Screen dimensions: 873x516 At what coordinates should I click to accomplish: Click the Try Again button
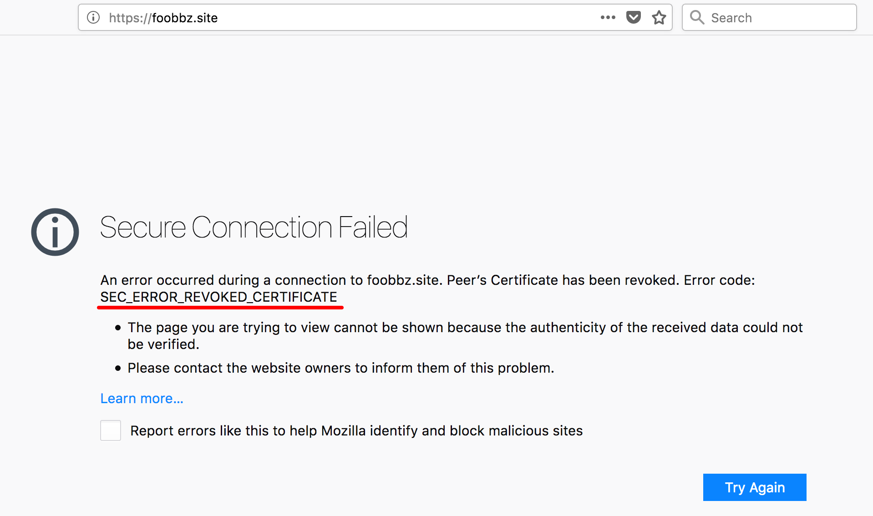(x=755, y=487)
